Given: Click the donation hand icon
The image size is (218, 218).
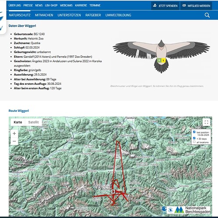Looking at the screenshot, I should point(155,6).
